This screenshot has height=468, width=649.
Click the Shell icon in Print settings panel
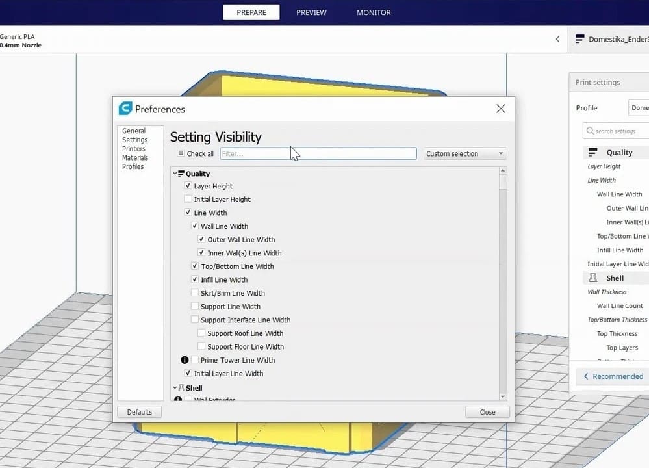coord(592,278)
